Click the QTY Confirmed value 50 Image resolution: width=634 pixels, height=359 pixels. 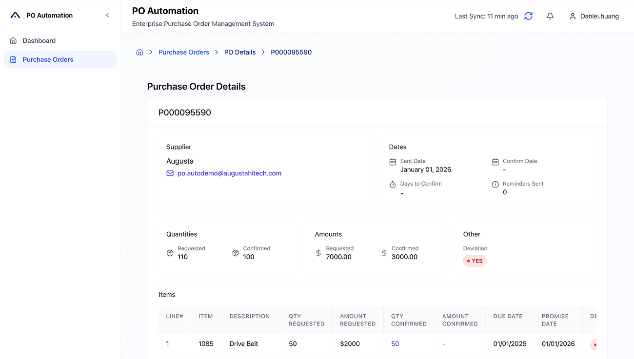[x=395, y=344]
